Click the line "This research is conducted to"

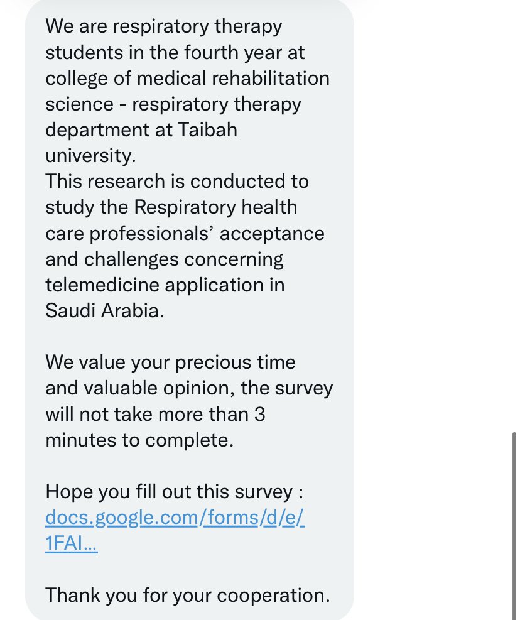click(177, 182)
